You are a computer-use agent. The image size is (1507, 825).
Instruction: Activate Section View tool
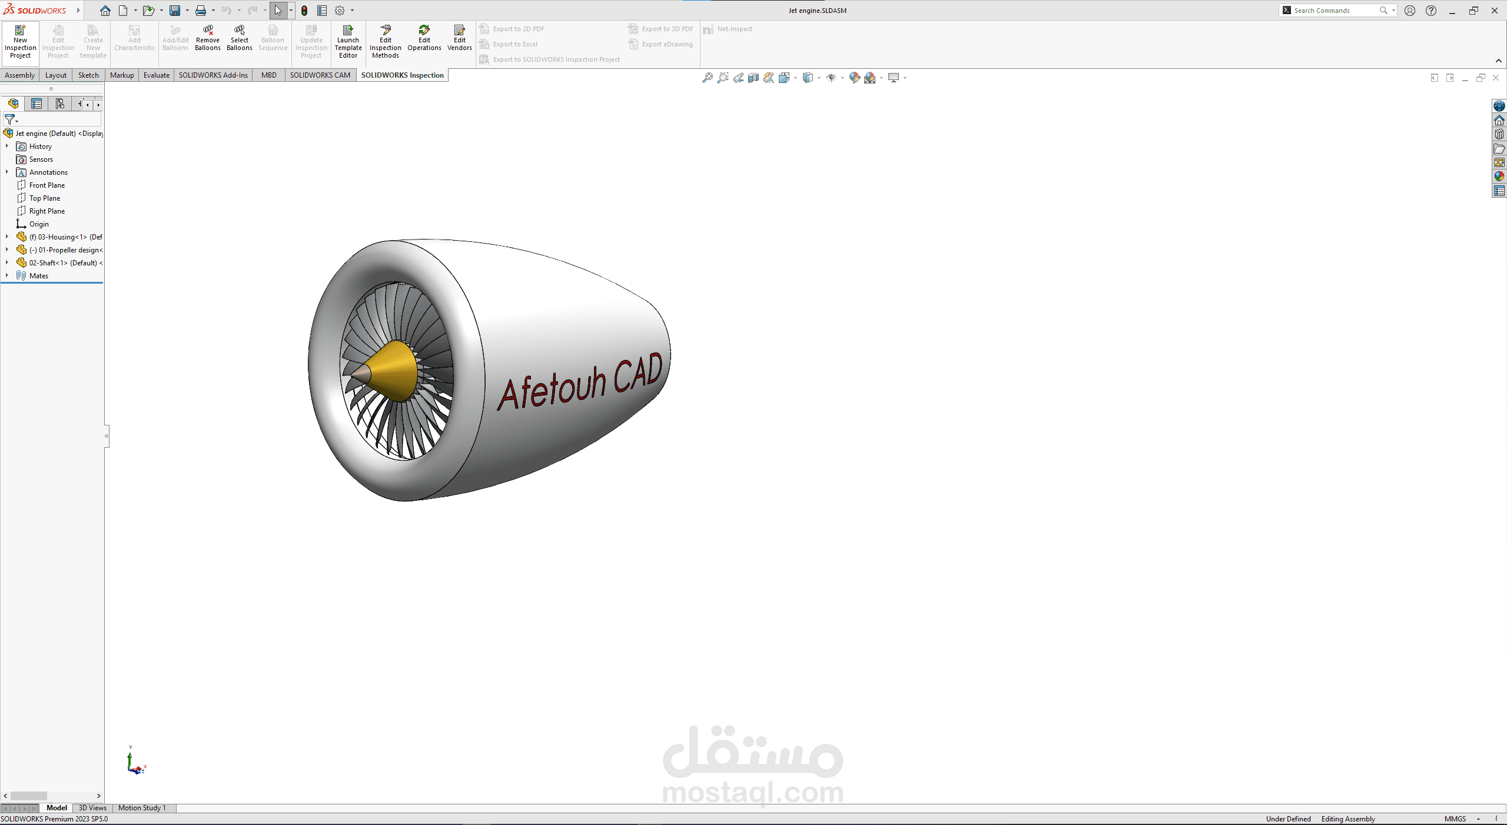pos(753,78)
